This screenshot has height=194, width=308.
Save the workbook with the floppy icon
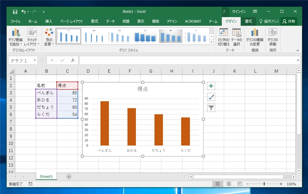(x=15, y=12)
